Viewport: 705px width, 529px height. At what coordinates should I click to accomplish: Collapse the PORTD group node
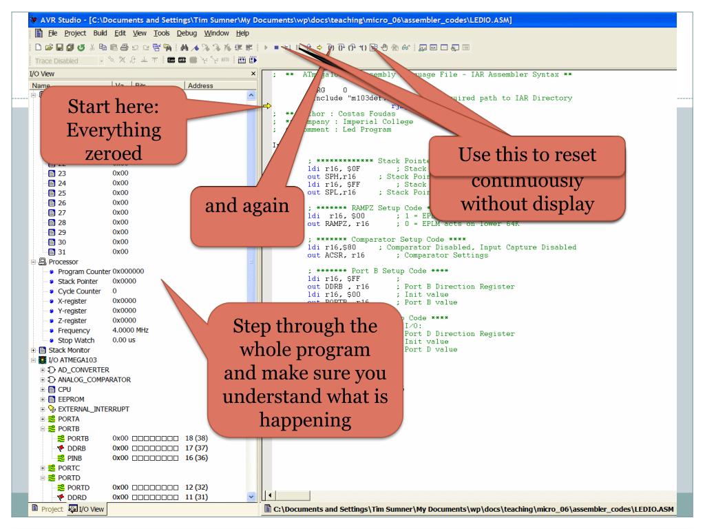[x=43, y=478]
